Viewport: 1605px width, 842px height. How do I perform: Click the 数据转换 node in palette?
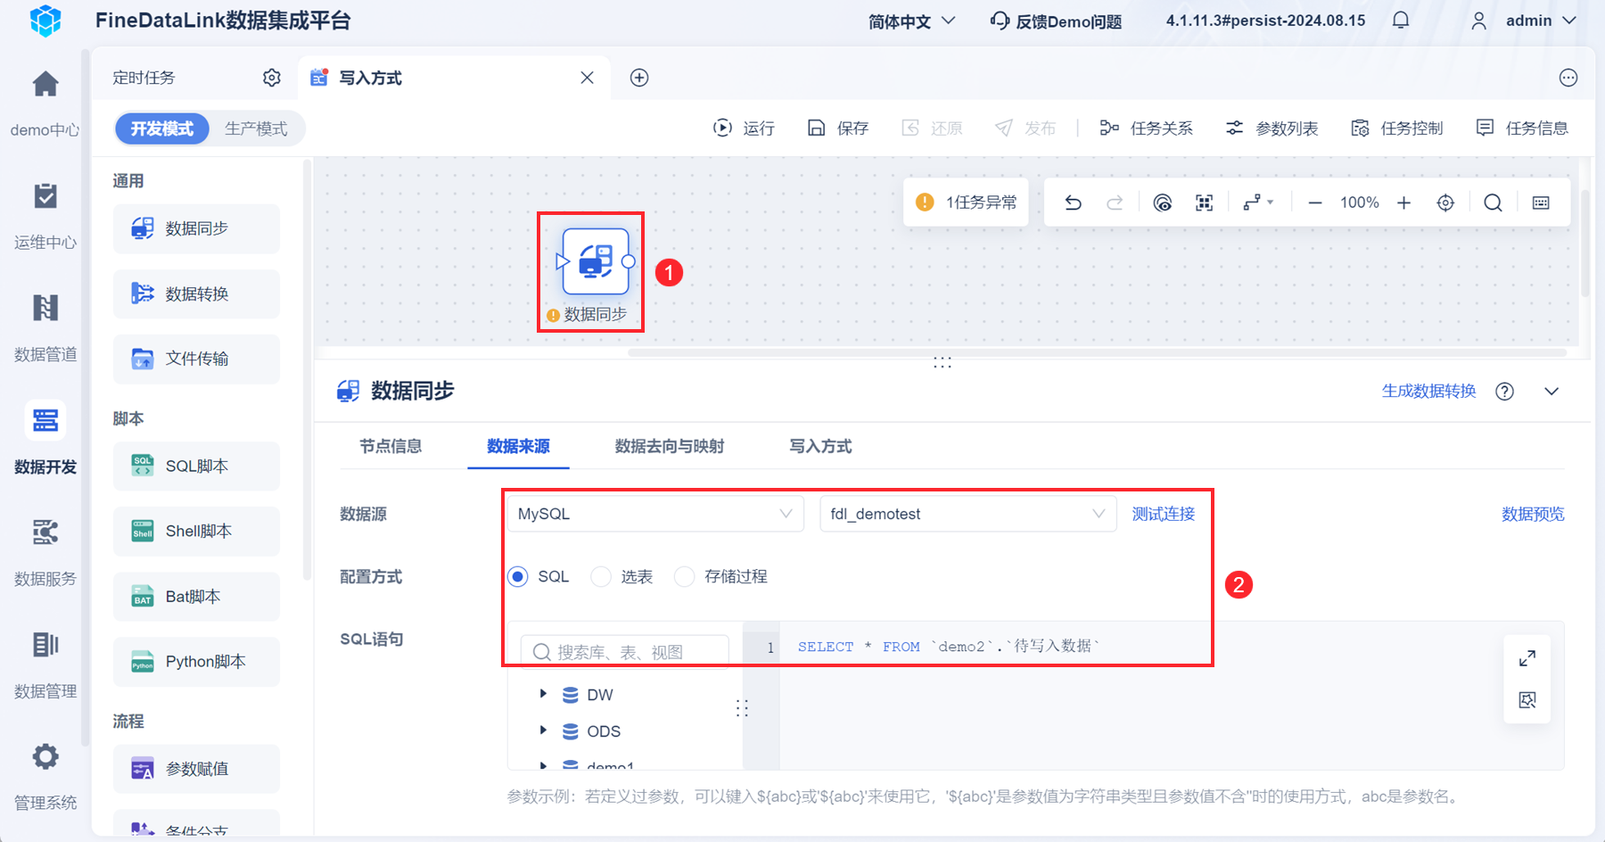point(196,293)
